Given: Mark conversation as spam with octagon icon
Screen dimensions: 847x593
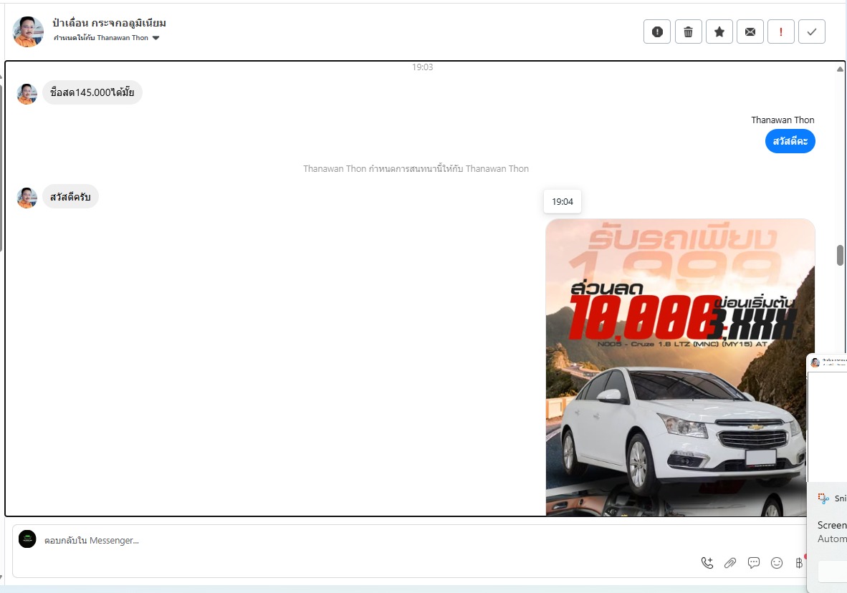Looking at the screenshot, I should (x=657, y=32).
